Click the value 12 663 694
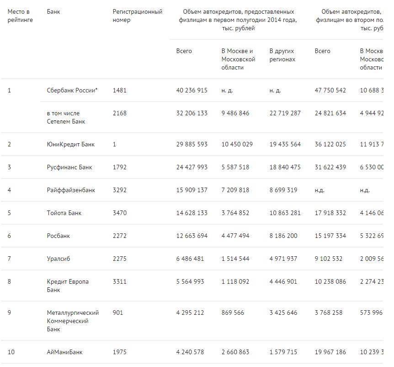 pyautogui.click(x=192, y=236)
